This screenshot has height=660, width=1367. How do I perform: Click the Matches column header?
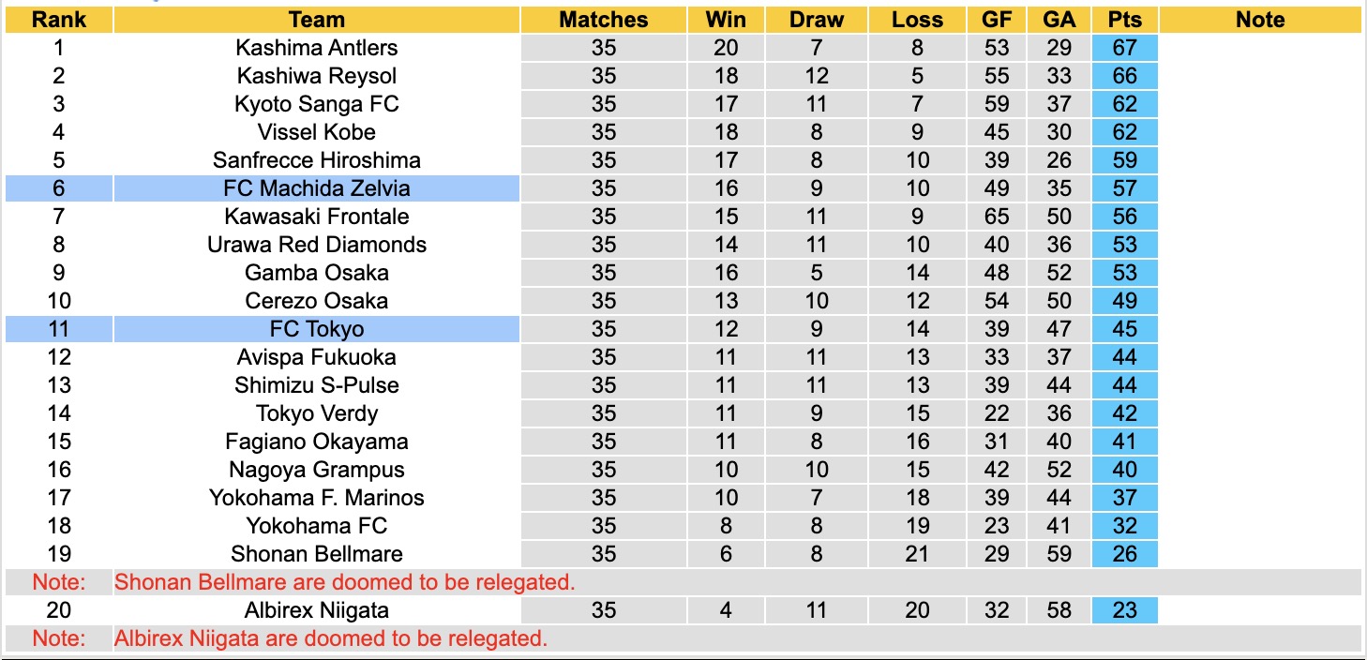(604, 20)
